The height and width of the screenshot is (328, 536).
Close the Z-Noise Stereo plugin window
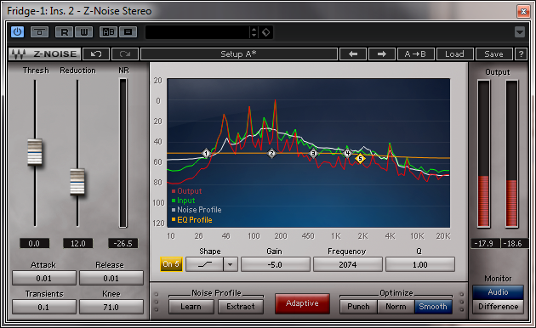[x=523, y=12]
